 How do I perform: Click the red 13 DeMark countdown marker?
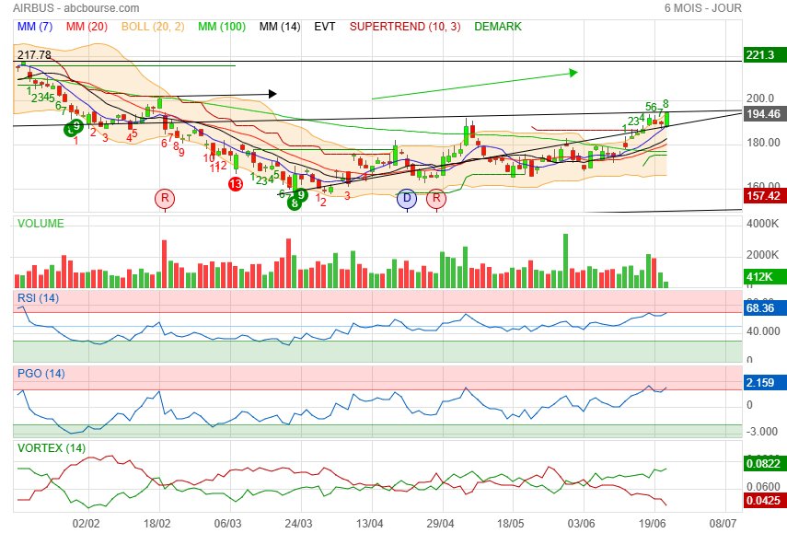pyautogui.click(x=236, y=184)
